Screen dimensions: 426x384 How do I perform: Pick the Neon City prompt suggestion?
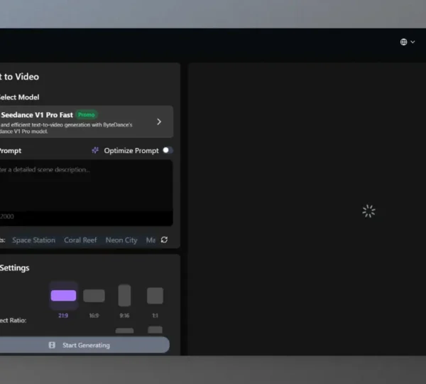pos(121,240)
